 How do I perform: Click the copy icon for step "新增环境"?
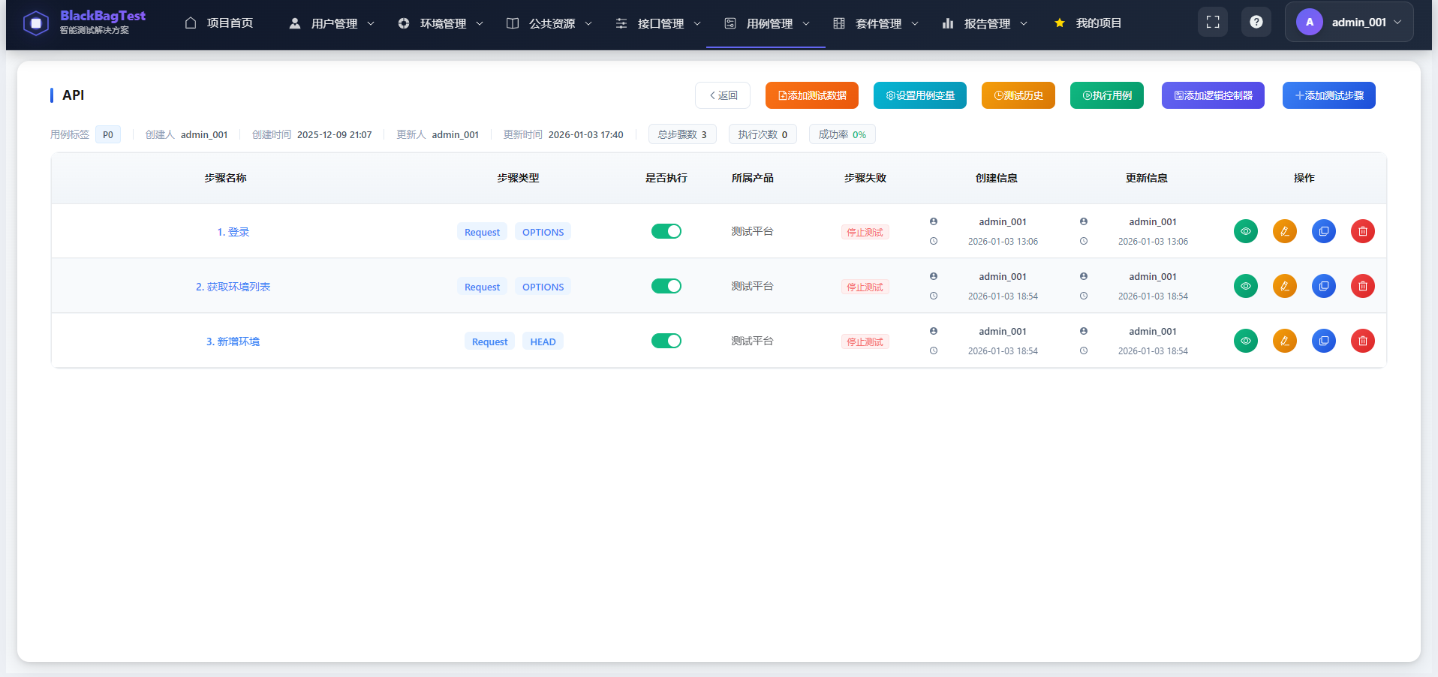tap(1324, 341)
